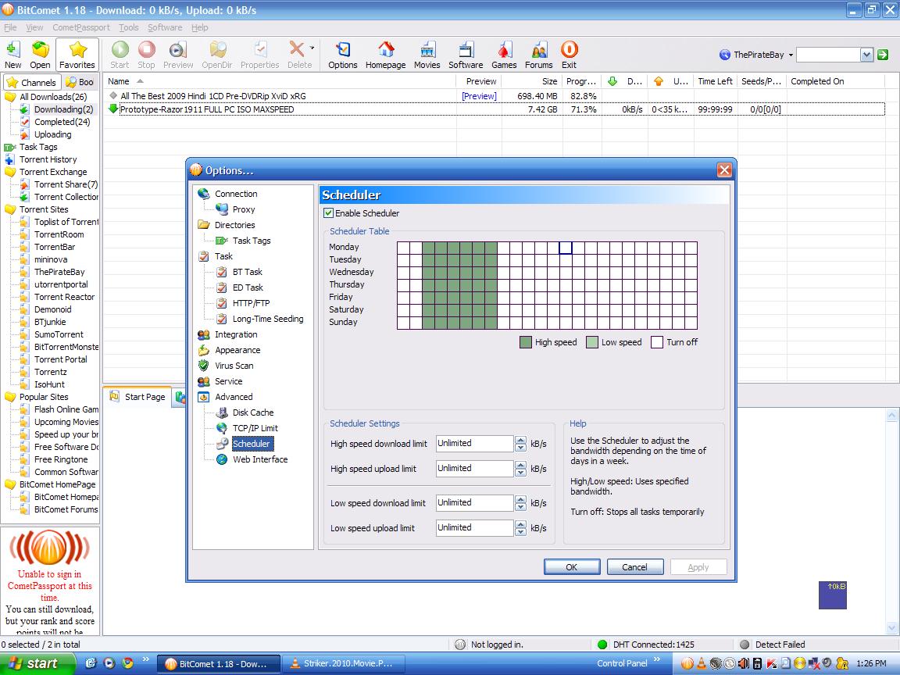The width and height of the screenshot is (900, 675).
Task: Sort downloads by the Size column header
Action: [x=532, y=81]
